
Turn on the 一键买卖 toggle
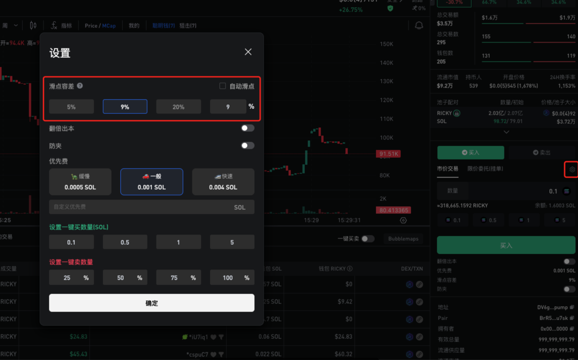pyautogui.click(x=368, y=239)
